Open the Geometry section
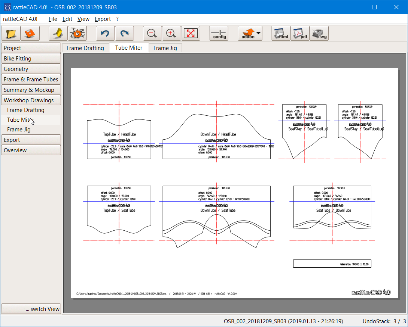Image resolution: width=408 pixels, height=327 pixels. (31, 69)
